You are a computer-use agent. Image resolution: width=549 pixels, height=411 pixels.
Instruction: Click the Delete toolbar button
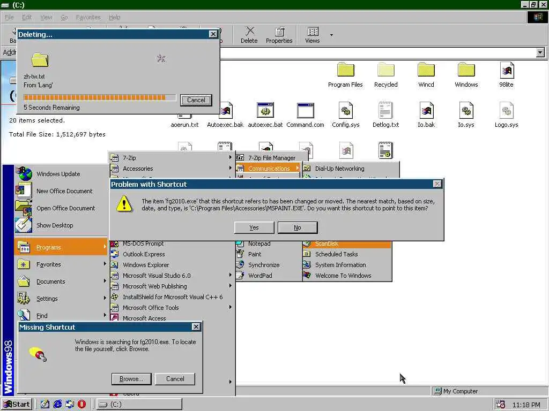pos(249,35)
